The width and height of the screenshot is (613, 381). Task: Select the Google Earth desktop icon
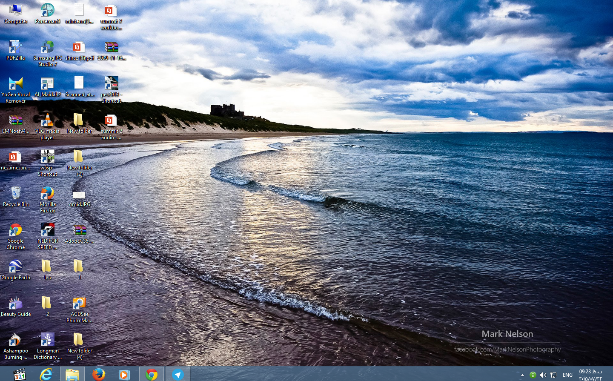coord(16,267)
